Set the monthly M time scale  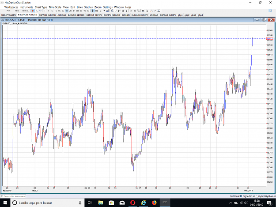point(88,11)
